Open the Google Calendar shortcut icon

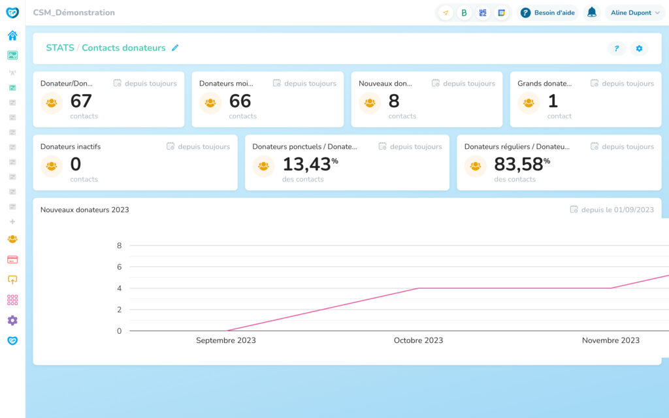(501, 12)
